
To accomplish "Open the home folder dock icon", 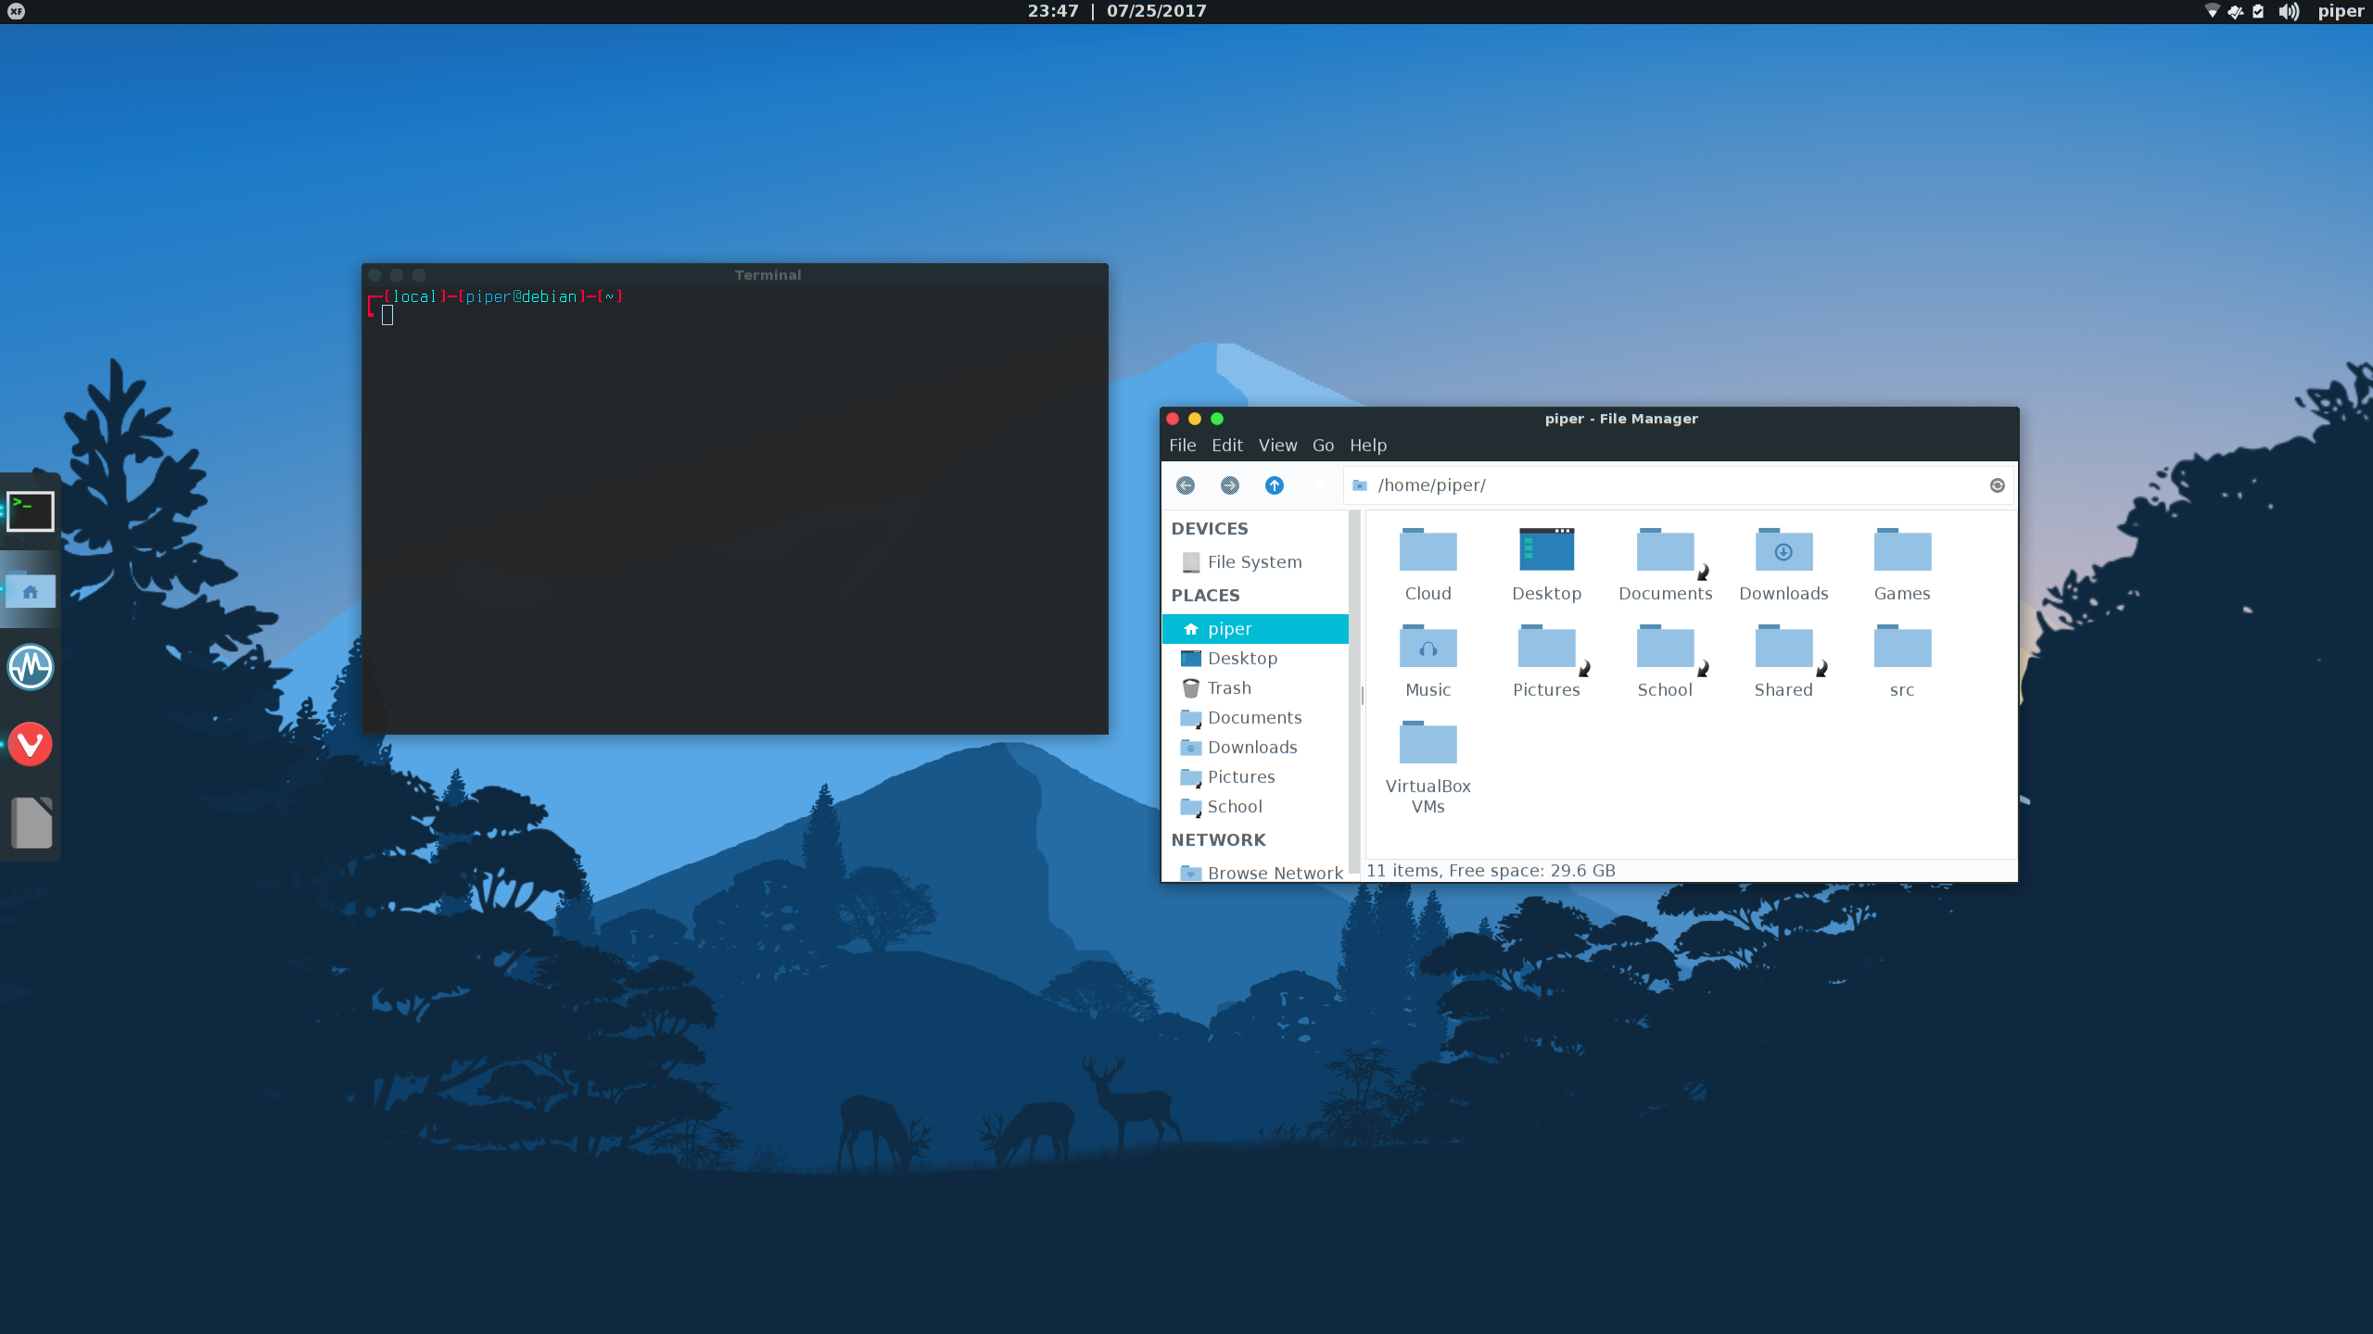I will [x=31, y=590].
